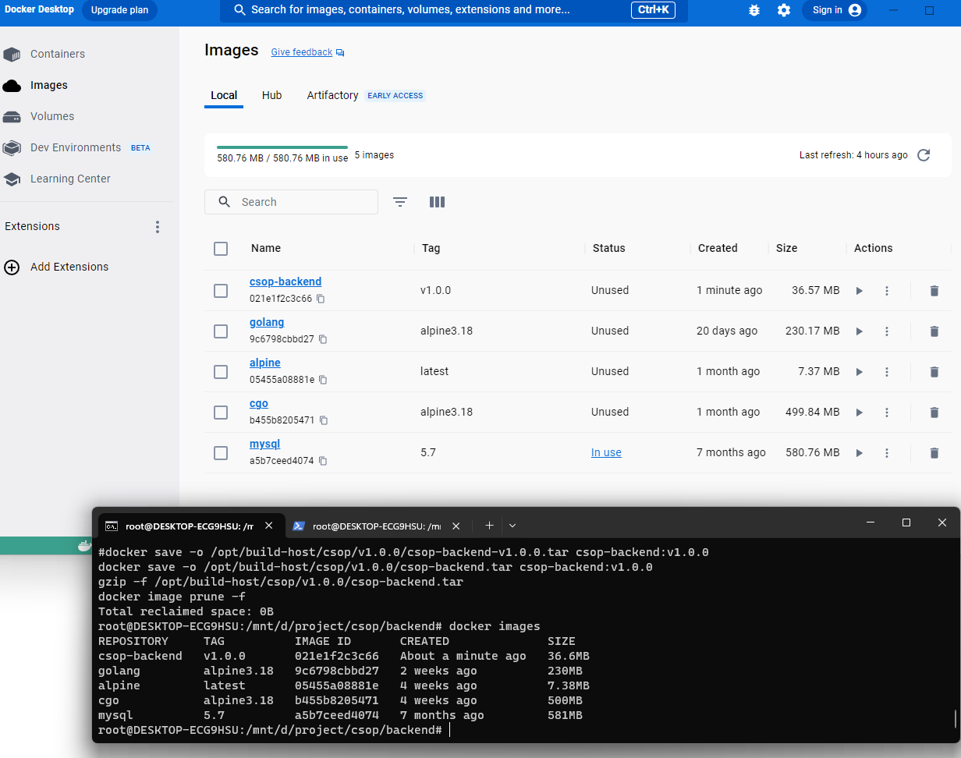The width and height of the screenshot is (961, 758).
Task: Open more actions for golang
Action: coord(887,331)
